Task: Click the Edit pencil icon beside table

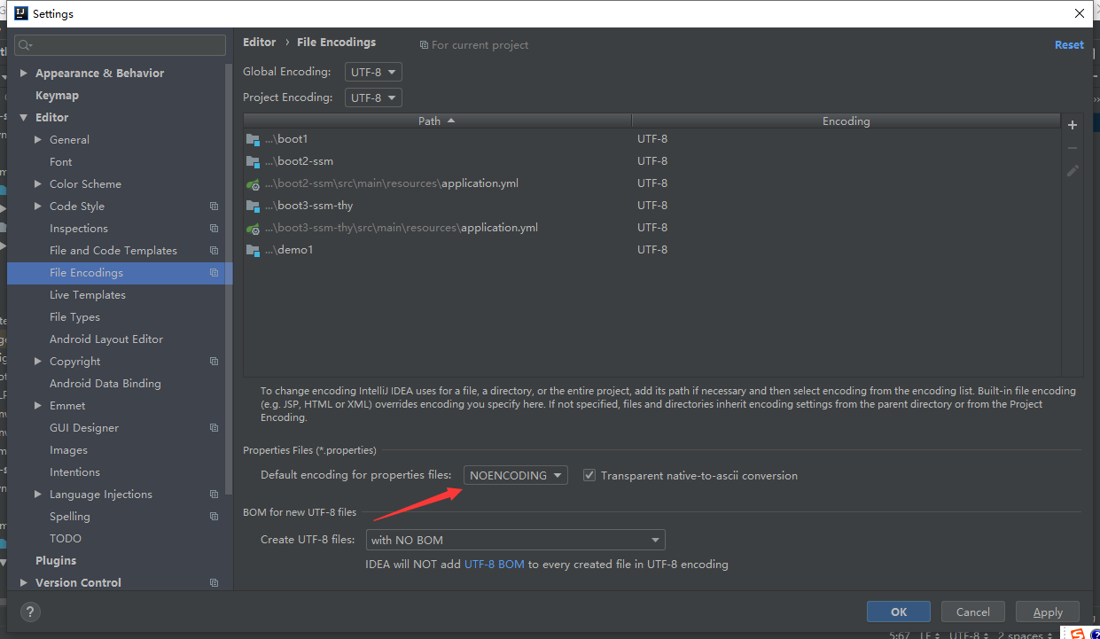Action: [1073, 170]
